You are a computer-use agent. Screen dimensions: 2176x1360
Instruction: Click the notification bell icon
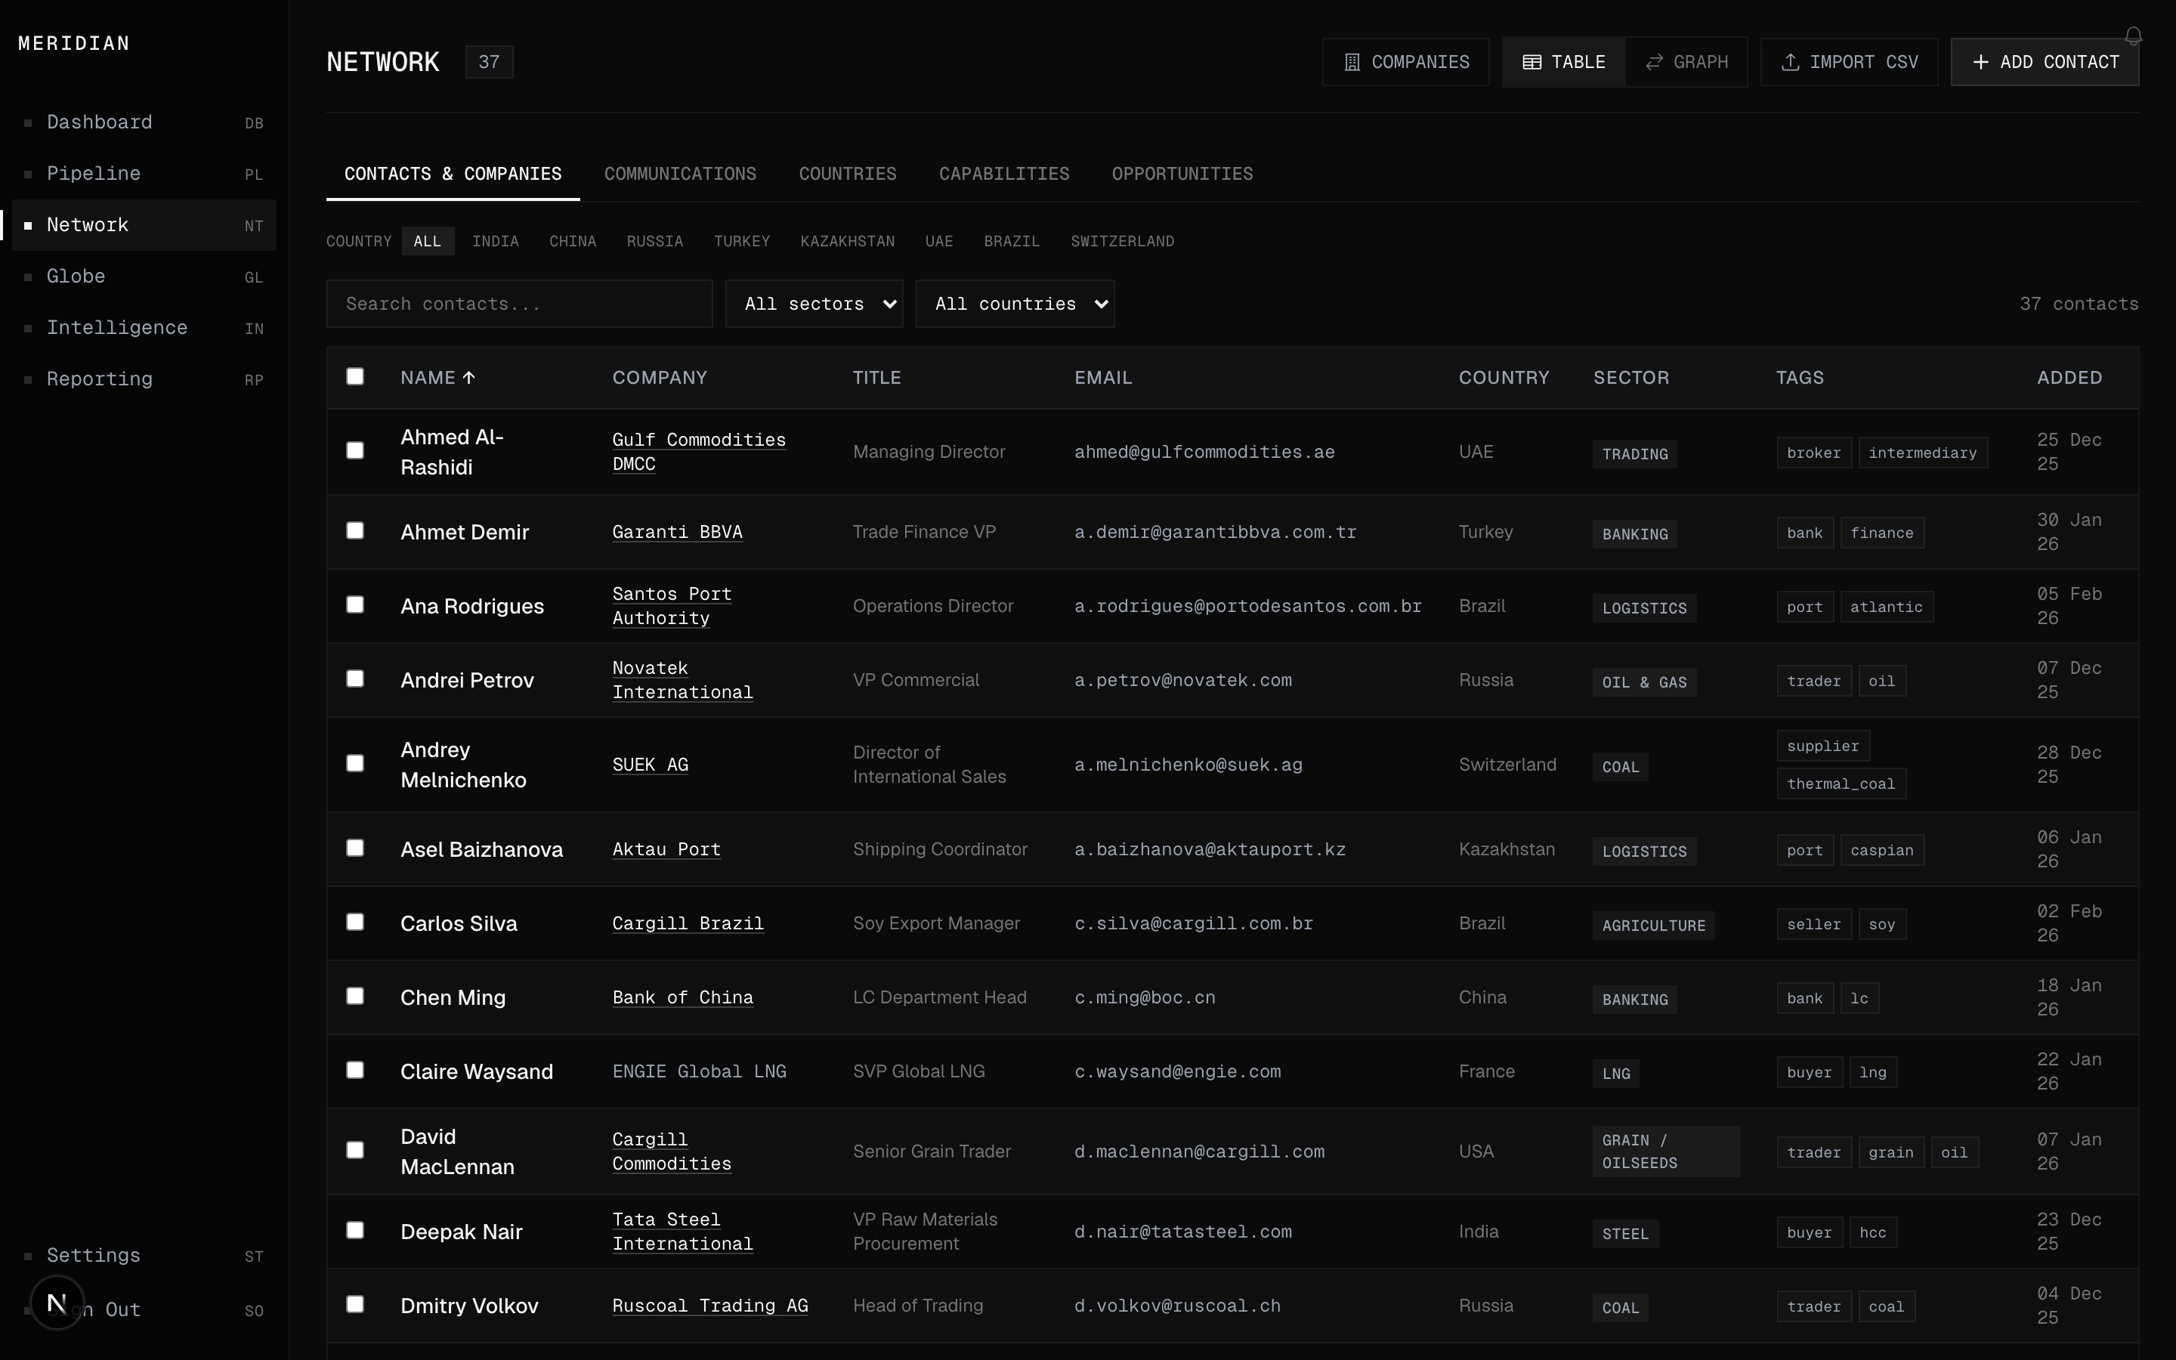click(x=2133, y=36)
